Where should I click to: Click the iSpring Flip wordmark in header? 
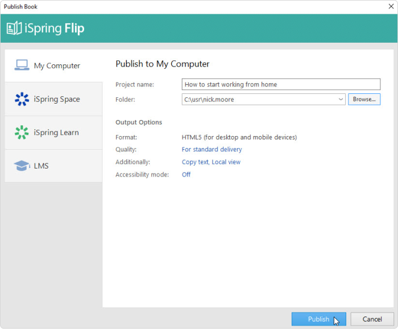tap(54, 28)
